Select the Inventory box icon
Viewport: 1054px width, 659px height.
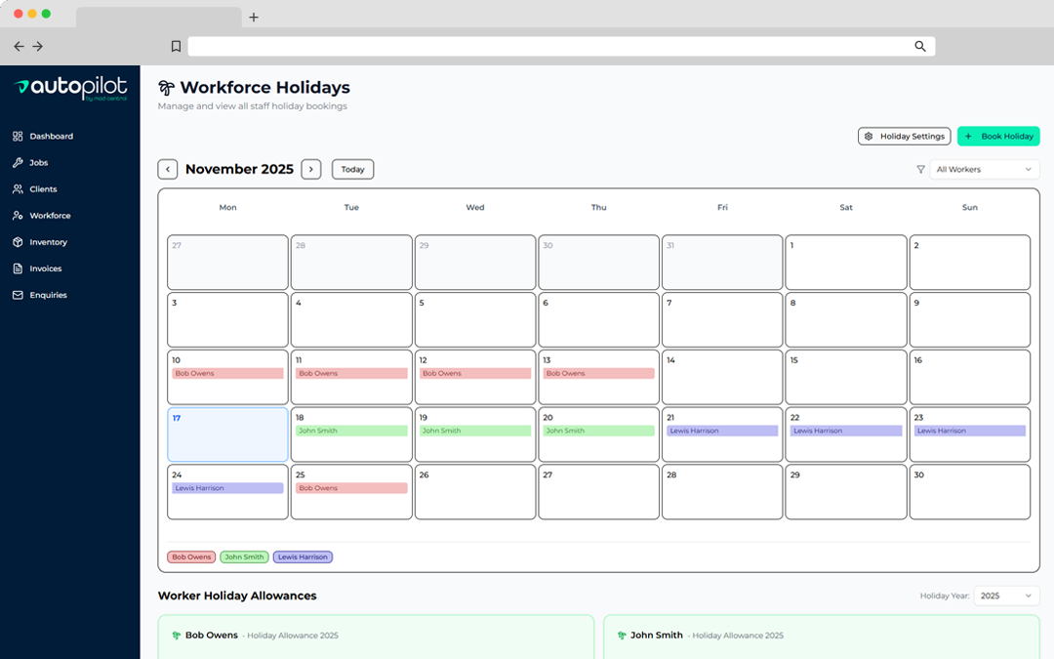tap(16, 241)
